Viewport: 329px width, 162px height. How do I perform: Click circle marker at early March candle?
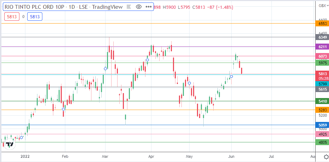tap(105, 69)
